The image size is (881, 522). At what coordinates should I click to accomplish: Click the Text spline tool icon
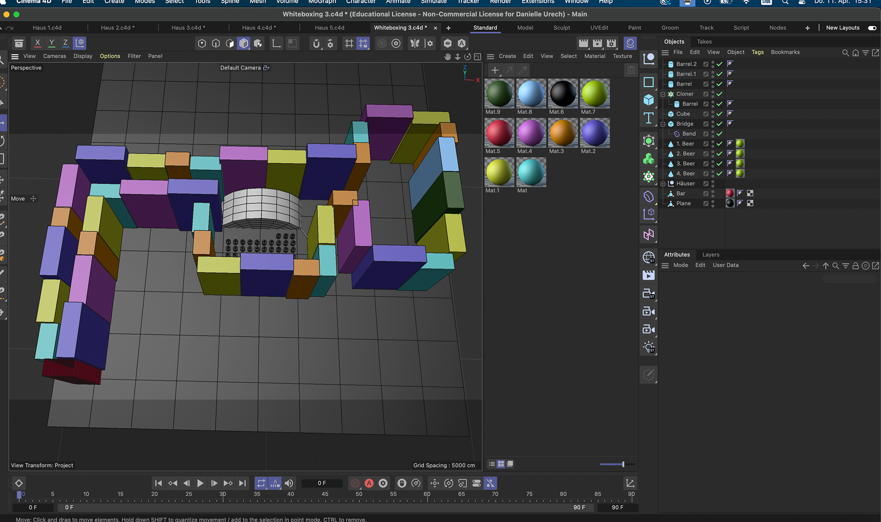[648, 118]
